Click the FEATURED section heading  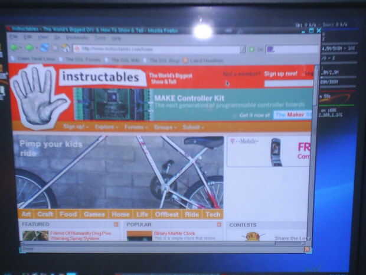pos(35,224)
